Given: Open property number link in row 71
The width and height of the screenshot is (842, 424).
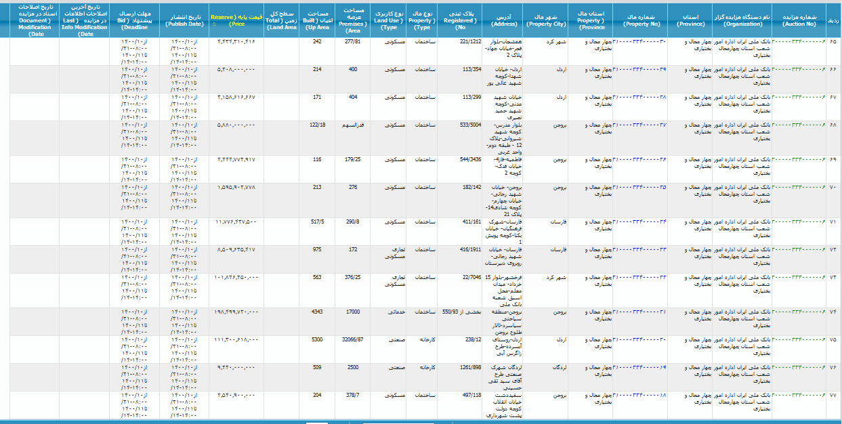Looking at the screenshot, I should pyautogui.click(x=640, y=221).
